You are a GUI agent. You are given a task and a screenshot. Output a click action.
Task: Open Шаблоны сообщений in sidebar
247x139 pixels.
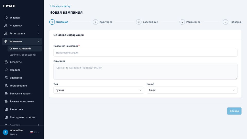(23, 55)
